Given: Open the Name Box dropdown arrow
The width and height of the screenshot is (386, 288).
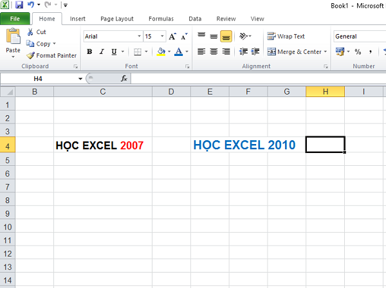Looking at the screenshot, I should pyautogui.click(x=80, y=78).
